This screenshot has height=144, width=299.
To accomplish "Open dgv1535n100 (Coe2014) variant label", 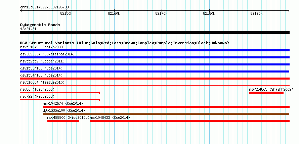I will tap(64, 110).
